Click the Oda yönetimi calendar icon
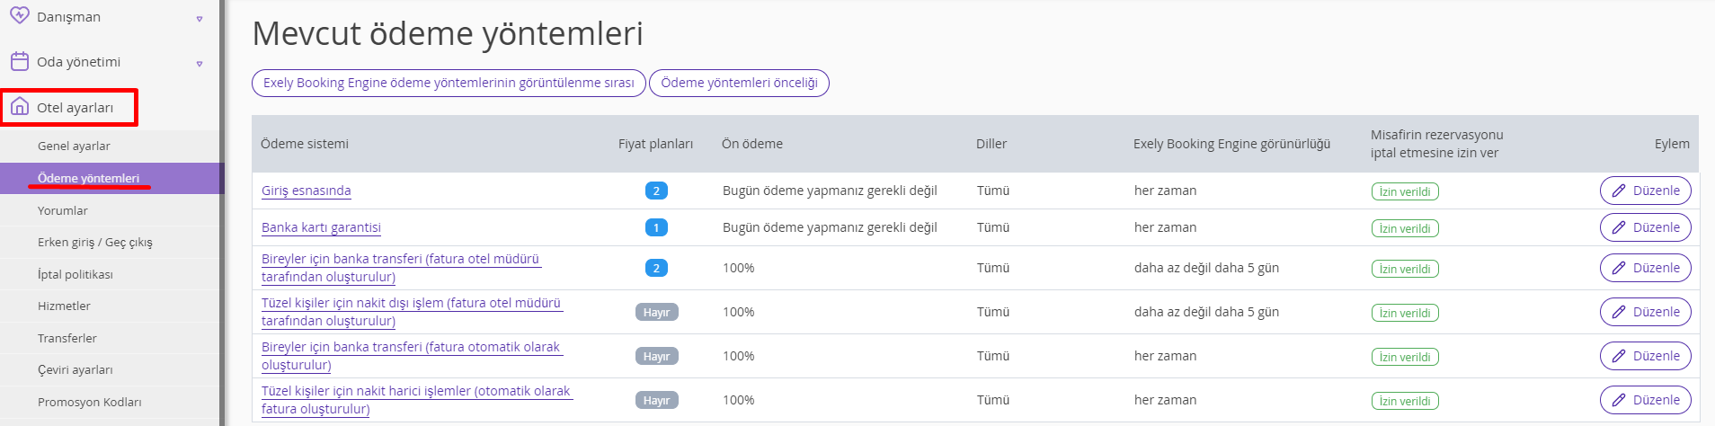The image size is (1715, 426). [x=19, y=61]
